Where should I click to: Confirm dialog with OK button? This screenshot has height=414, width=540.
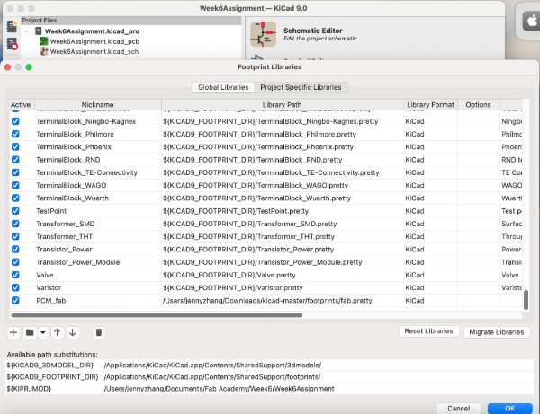(x=509, y=408)
